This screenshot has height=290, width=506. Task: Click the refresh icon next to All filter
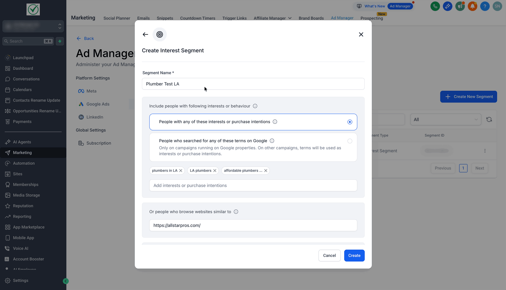[x=489, y=119]
